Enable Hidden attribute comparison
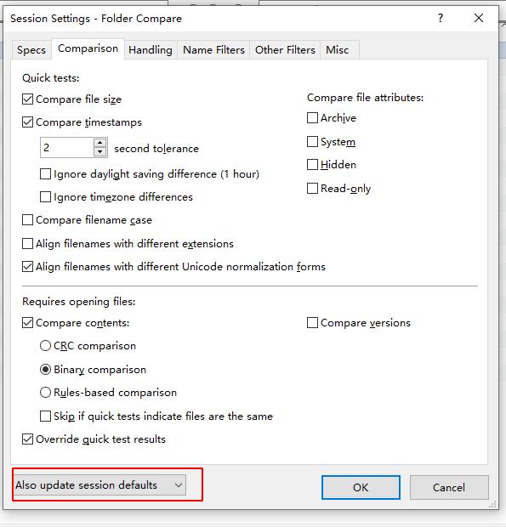Image resolution: width=506 pixels, height=527 pixels. coord(312,164)
